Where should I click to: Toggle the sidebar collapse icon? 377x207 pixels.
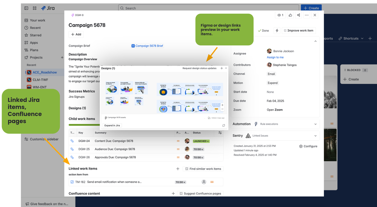(x=26, y=8)
